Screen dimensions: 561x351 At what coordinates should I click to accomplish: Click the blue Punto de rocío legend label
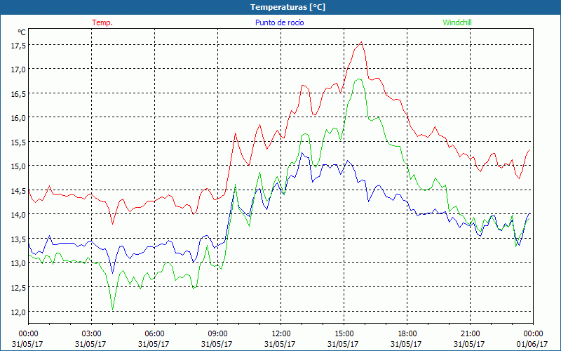(279, 22)
